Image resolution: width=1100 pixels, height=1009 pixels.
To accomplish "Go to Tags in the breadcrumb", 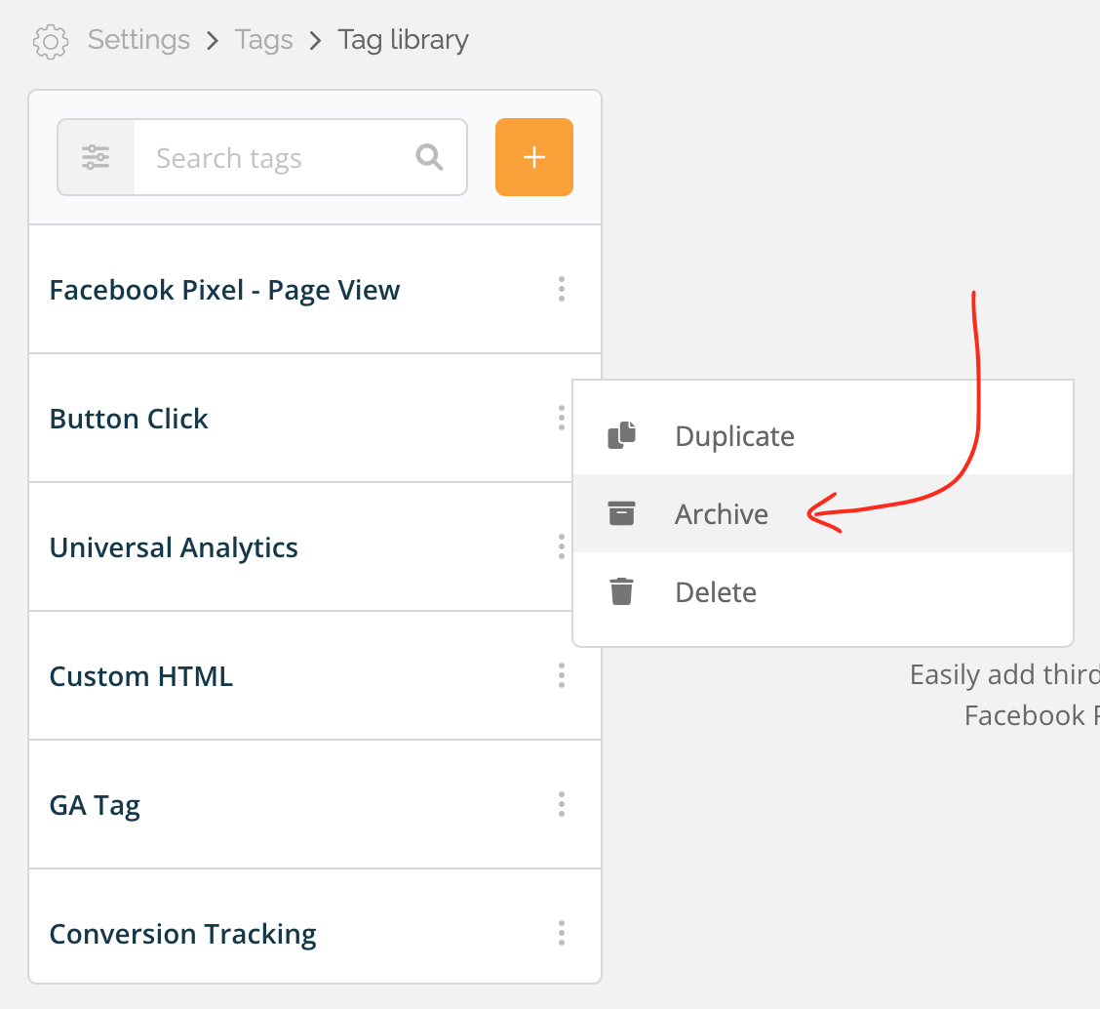I will pyautogui.click(x=263, y=40).
